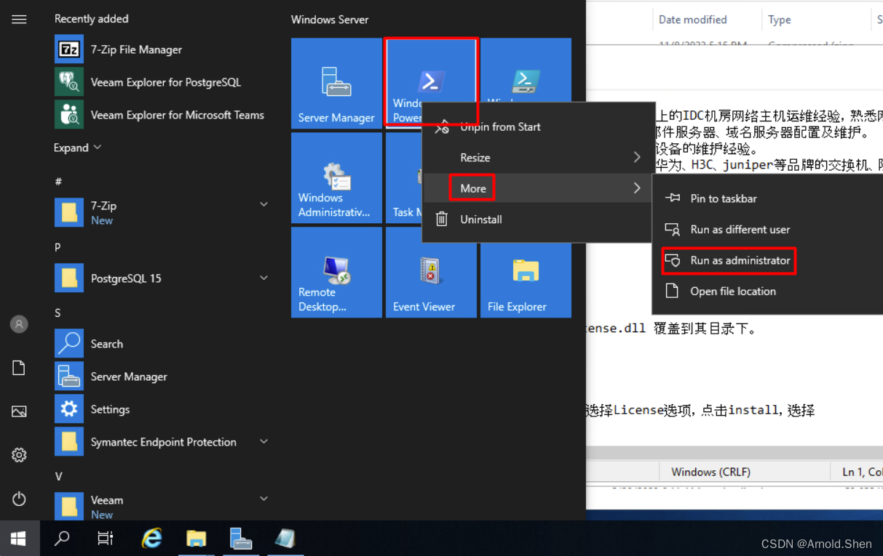883x556 pixels.
Task: Jump to the P letter heading
Action: (x=58, y=247)
